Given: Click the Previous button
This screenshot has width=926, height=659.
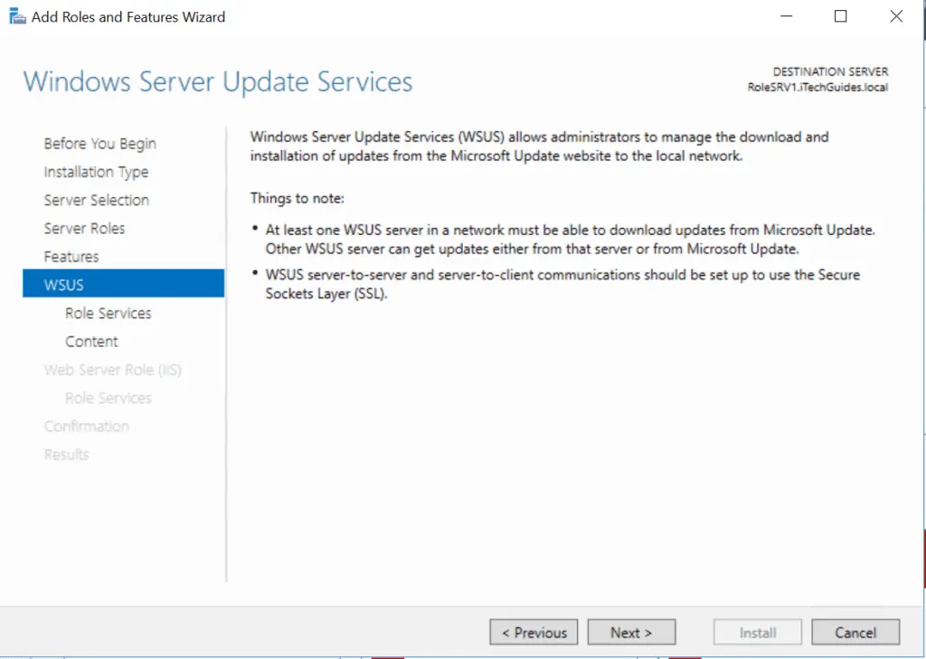Looking at the screenshot, I should point(534,632).
